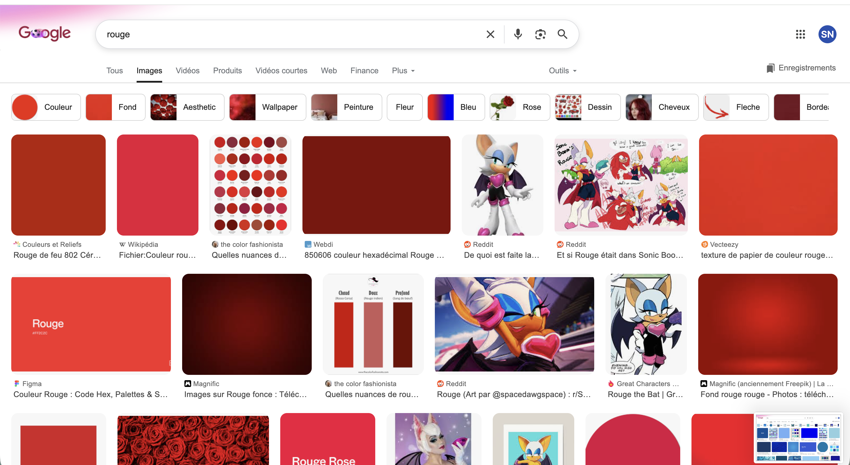Go to the Vidéos tab
Image resolution: width=850 pixels, height=465 pixels.
[187, 70]
